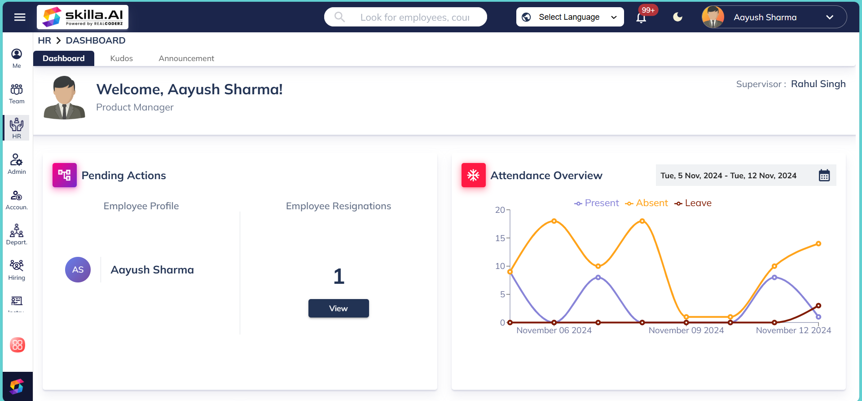Viewport: 862px width, 401px height.
Task: Open the red apps grid icon
Action: coord(18,345)
